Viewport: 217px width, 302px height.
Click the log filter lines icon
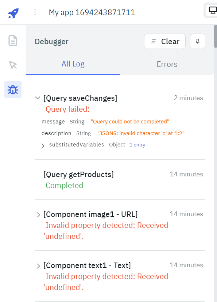click(x=153, y=41)
